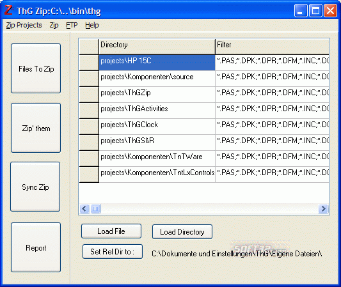Click the ThG Zip app icon in title bar
Viewport: 341px width, 287px height.
(x=9, y=10)
